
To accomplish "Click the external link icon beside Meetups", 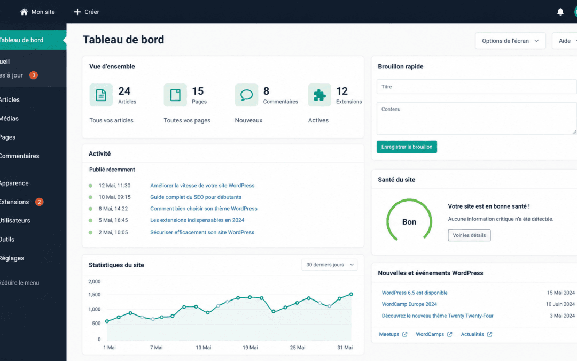I will click(405, 334).
